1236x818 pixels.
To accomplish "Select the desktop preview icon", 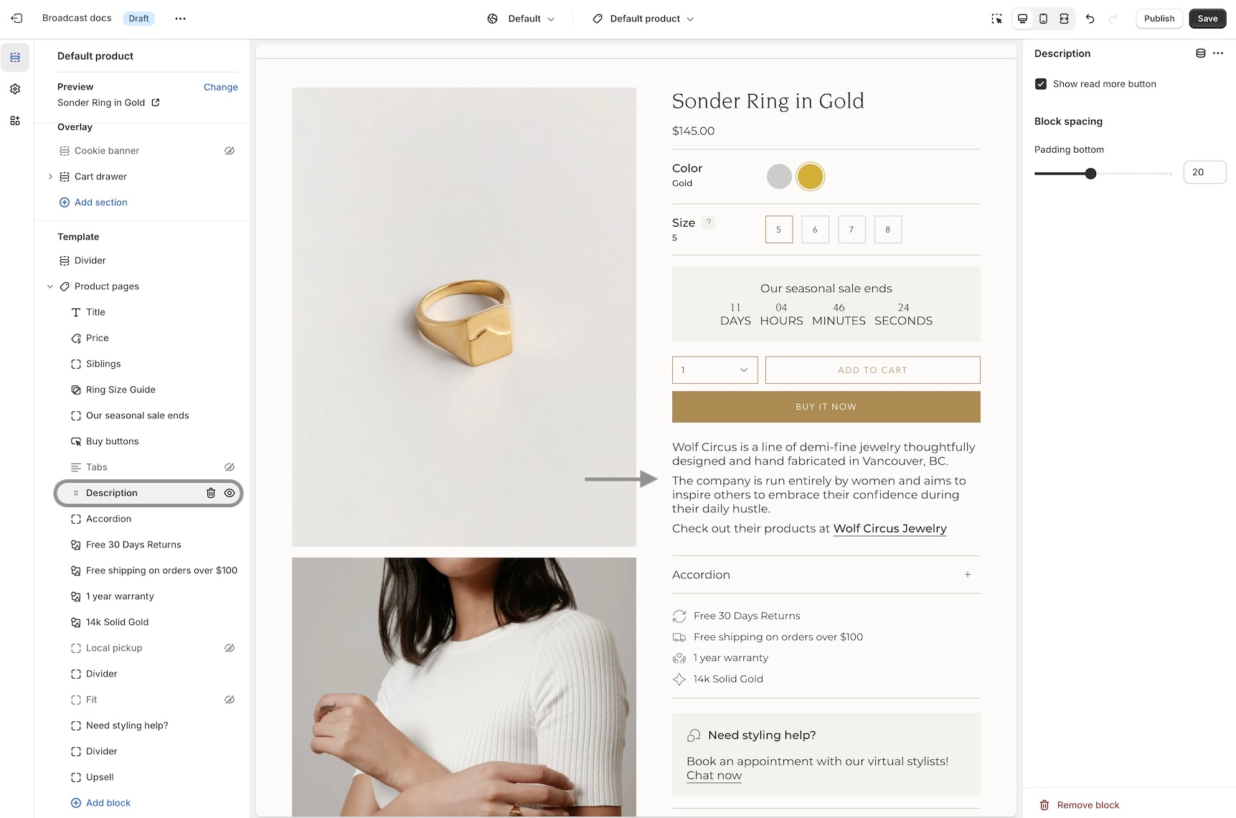I will pos(1022,19).
